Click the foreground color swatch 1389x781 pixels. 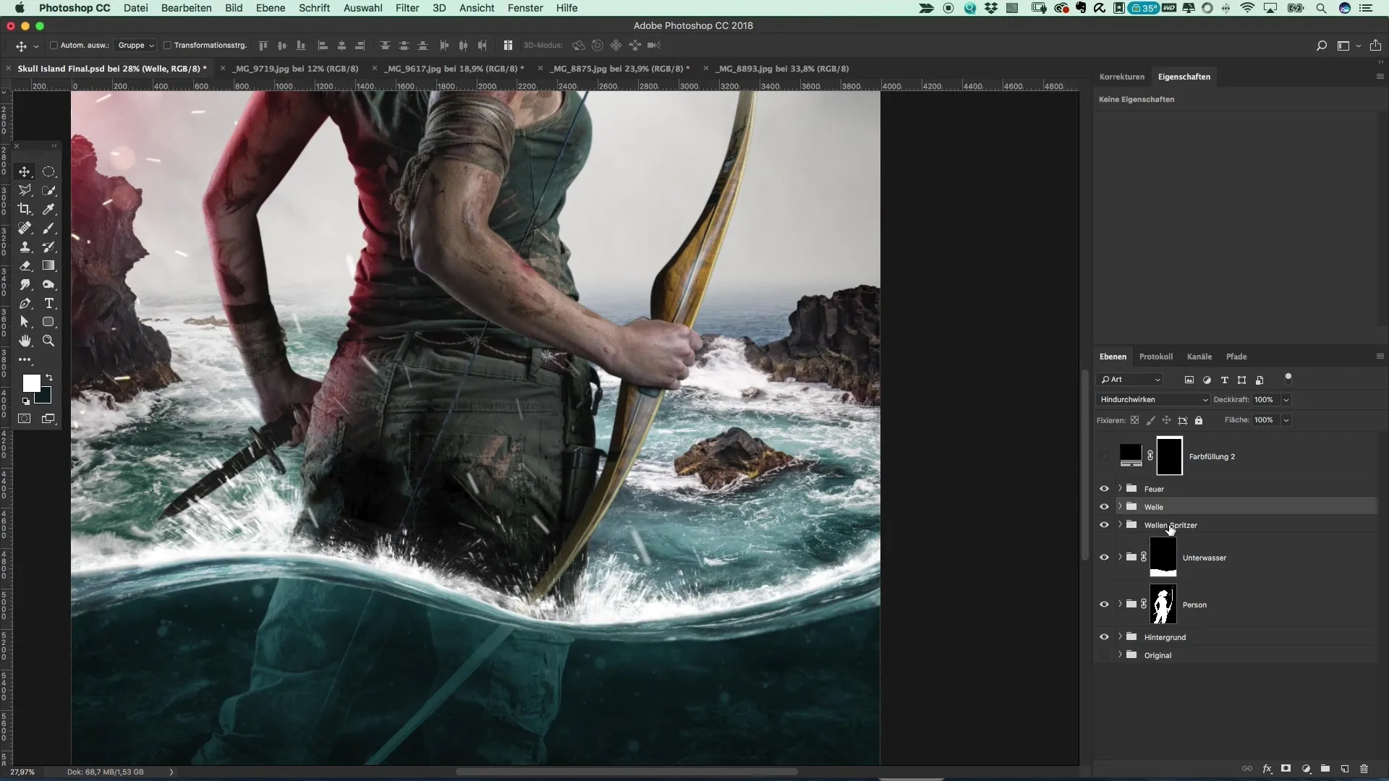31,383
